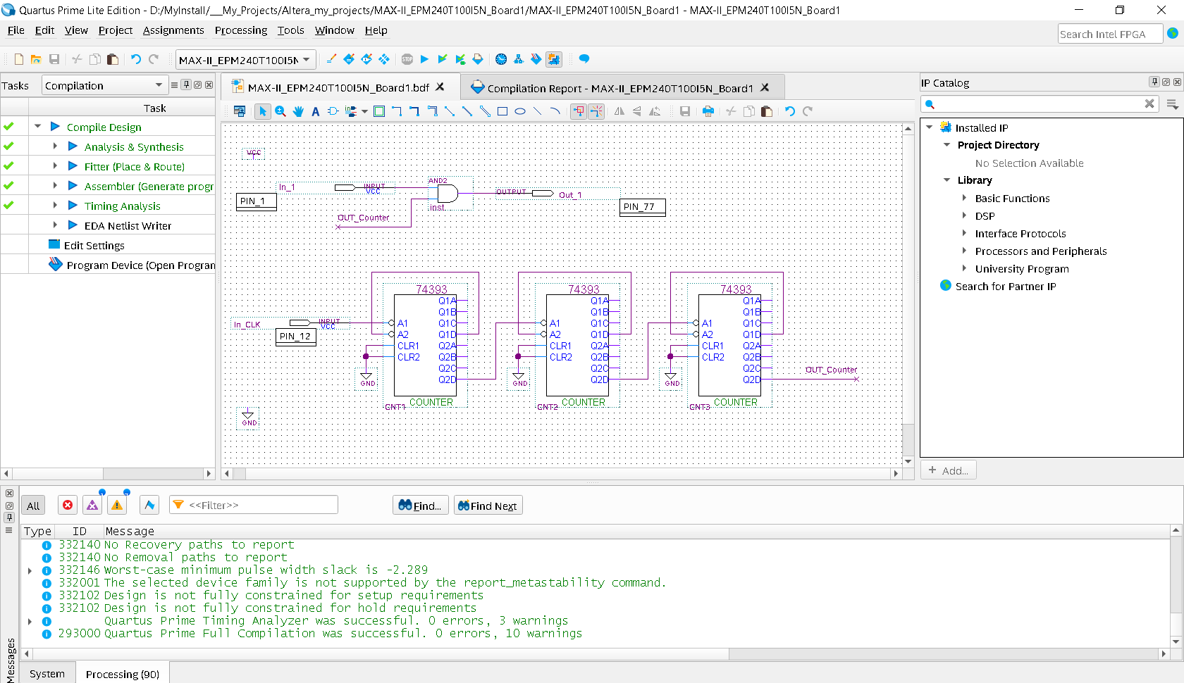The height and width of the screenshot is (683, 1184).
Task: Toggle the Info flag messages filter
Action: click(x=149, y=506)
